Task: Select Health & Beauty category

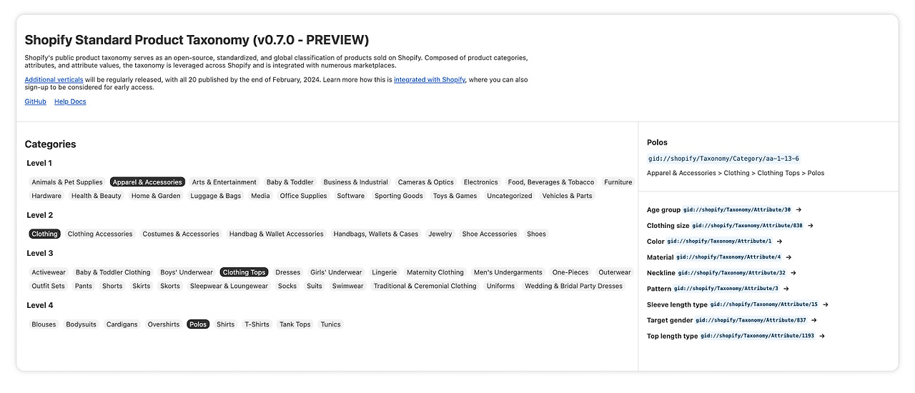Action: click(97, 196)
